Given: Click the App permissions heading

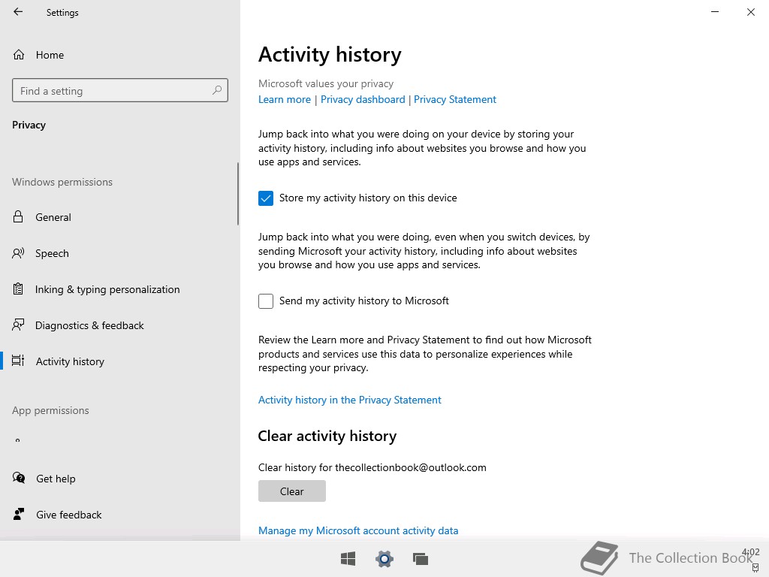Looking at the screenshot, I should (50, 410).
